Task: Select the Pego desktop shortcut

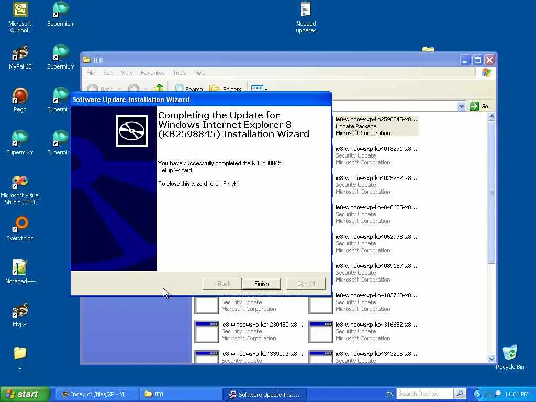Action: (20, 100)
